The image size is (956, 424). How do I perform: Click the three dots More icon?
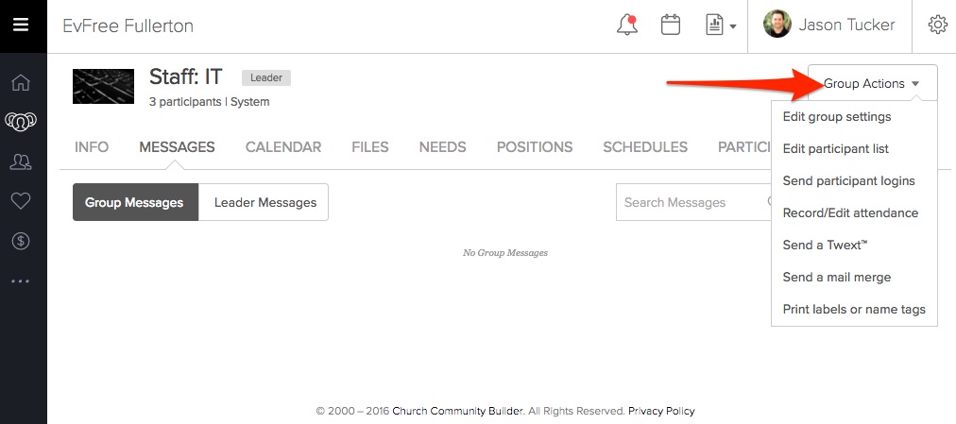click(21, 280)
